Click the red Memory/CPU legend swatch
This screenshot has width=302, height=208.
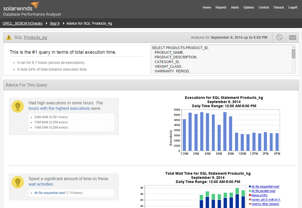[x=250, y=195]
